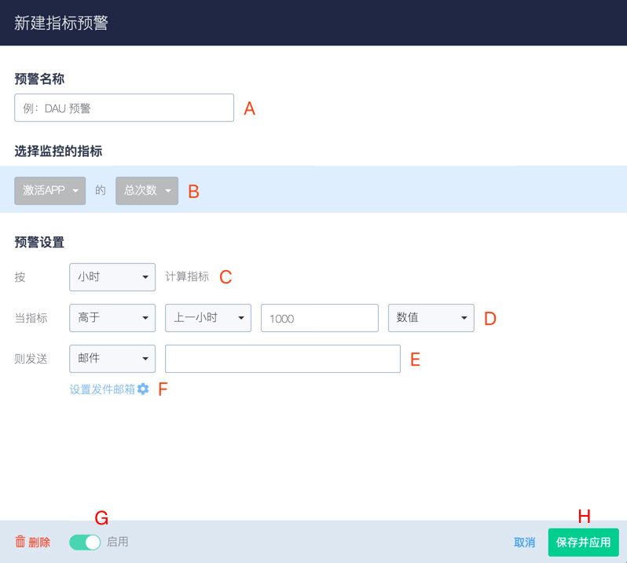Click the alert name input field
This screenshot has height=563, width=627.
click(124, 108)
